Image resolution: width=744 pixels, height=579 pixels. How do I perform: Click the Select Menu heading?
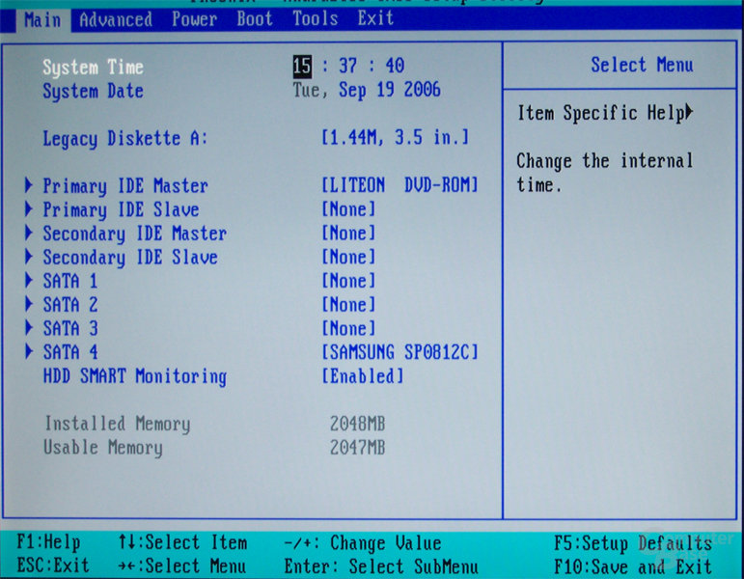click(642, 65)
